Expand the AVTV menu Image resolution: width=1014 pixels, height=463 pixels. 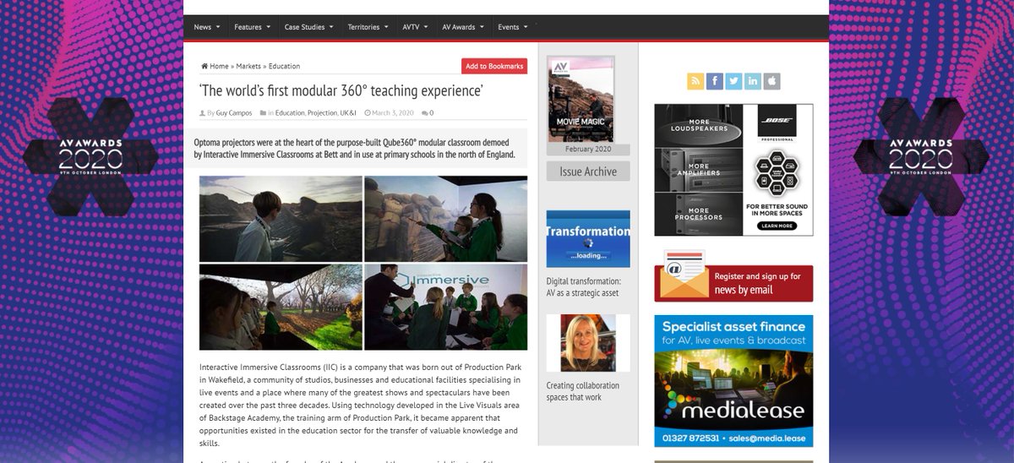415,27
